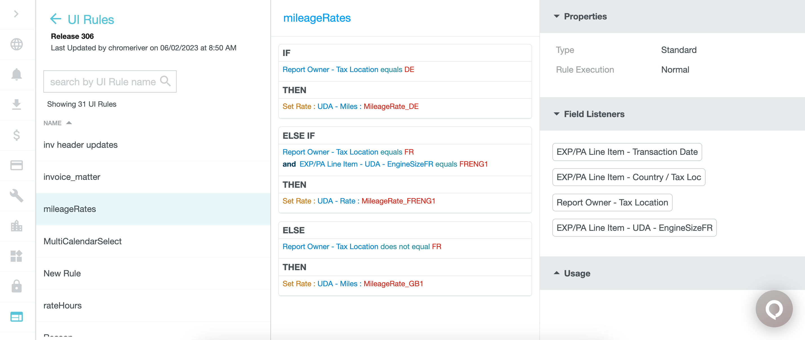Click the Report Owner - Tax Location listener

coord(612,202)
